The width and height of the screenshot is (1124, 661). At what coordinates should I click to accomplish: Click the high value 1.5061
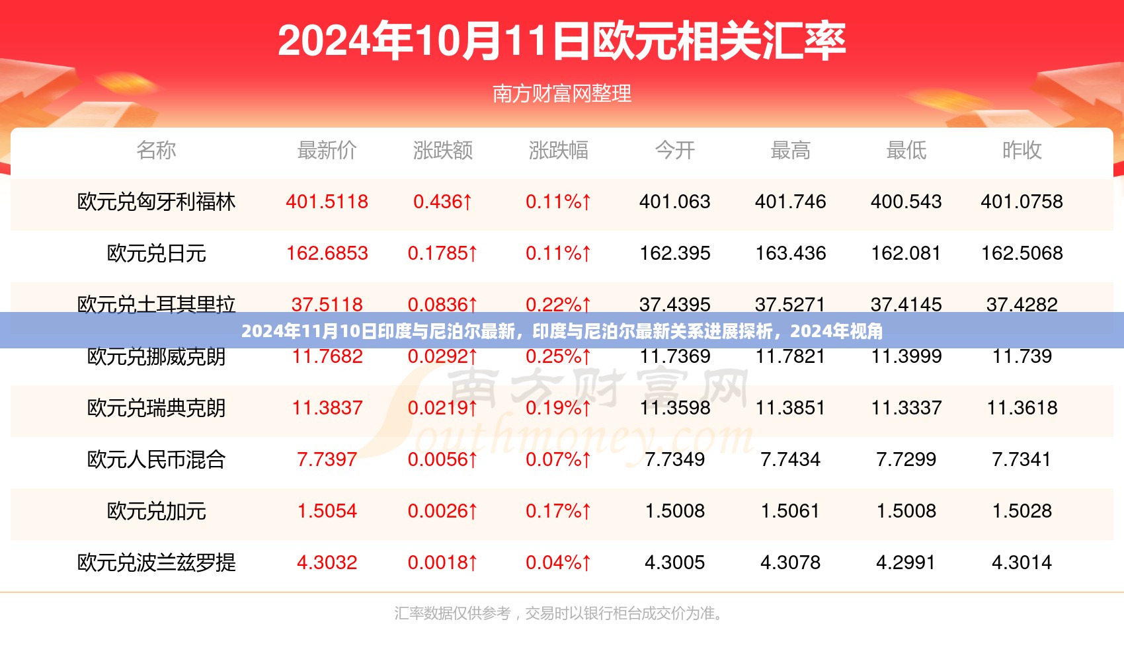tap(790, 511)
